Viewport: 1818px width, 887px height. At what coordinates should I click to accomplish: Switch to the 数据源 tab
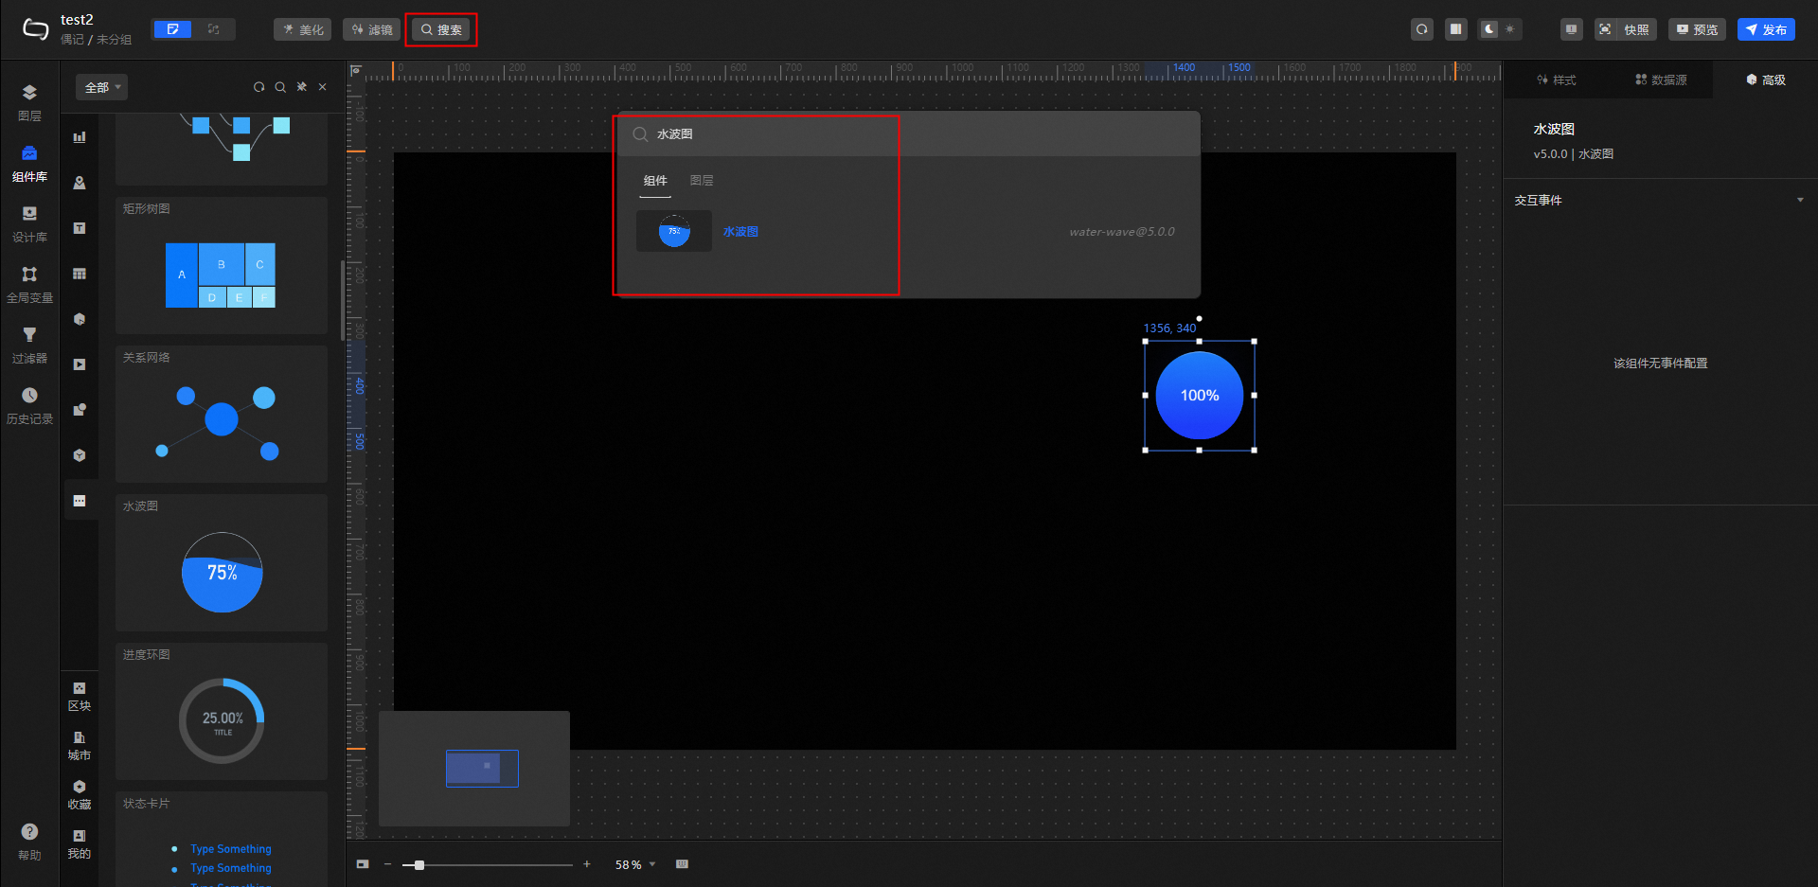point(1661,80)
